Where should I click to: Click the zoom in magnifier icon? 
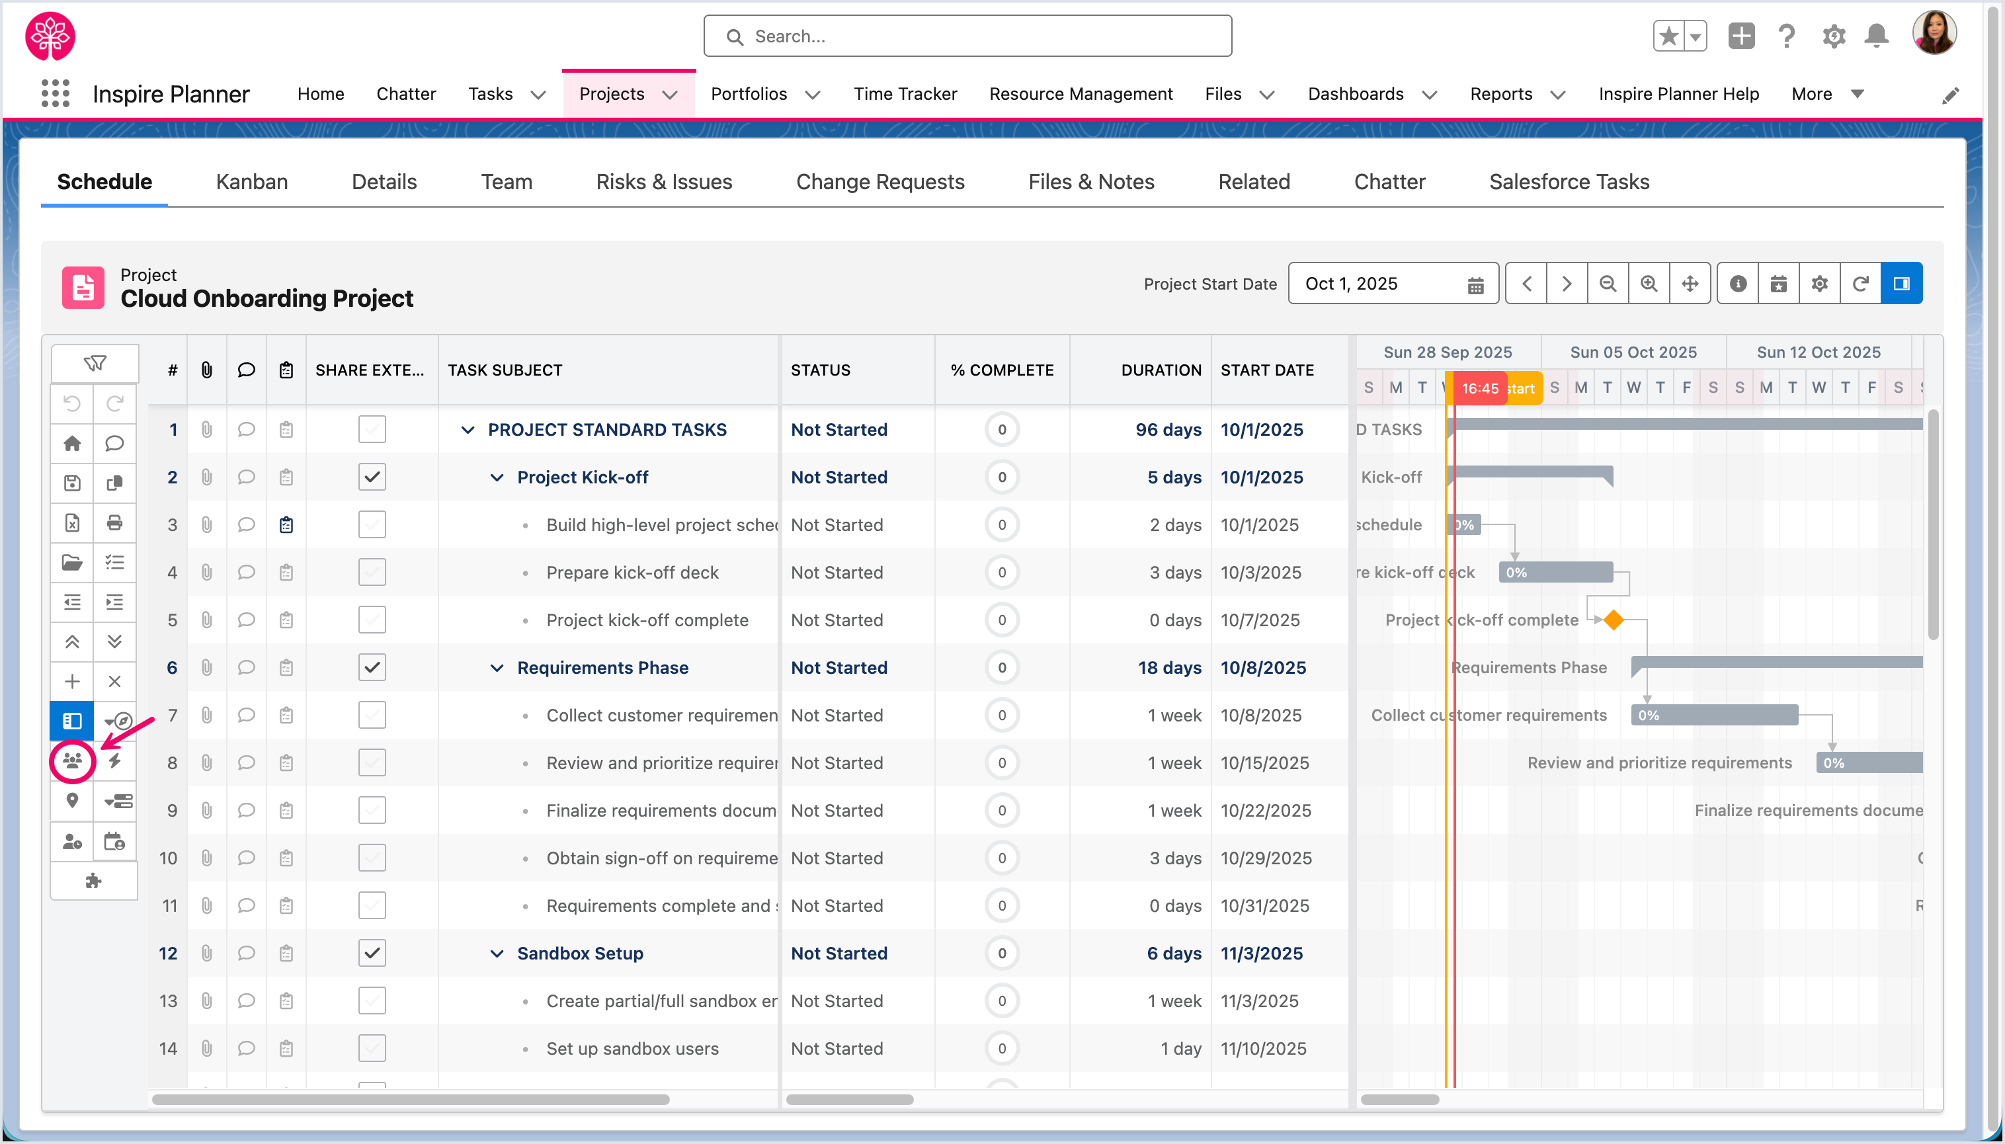click(x=1649, y=284)
